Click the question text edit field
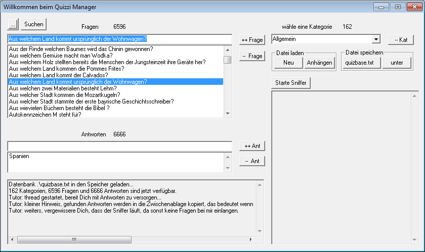Screen dimensions: 425x252 point(119,39)
